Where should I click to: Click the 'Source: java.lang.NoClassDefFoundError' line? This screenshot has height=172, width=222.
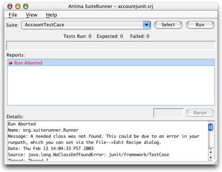click(x=89, y=155)
